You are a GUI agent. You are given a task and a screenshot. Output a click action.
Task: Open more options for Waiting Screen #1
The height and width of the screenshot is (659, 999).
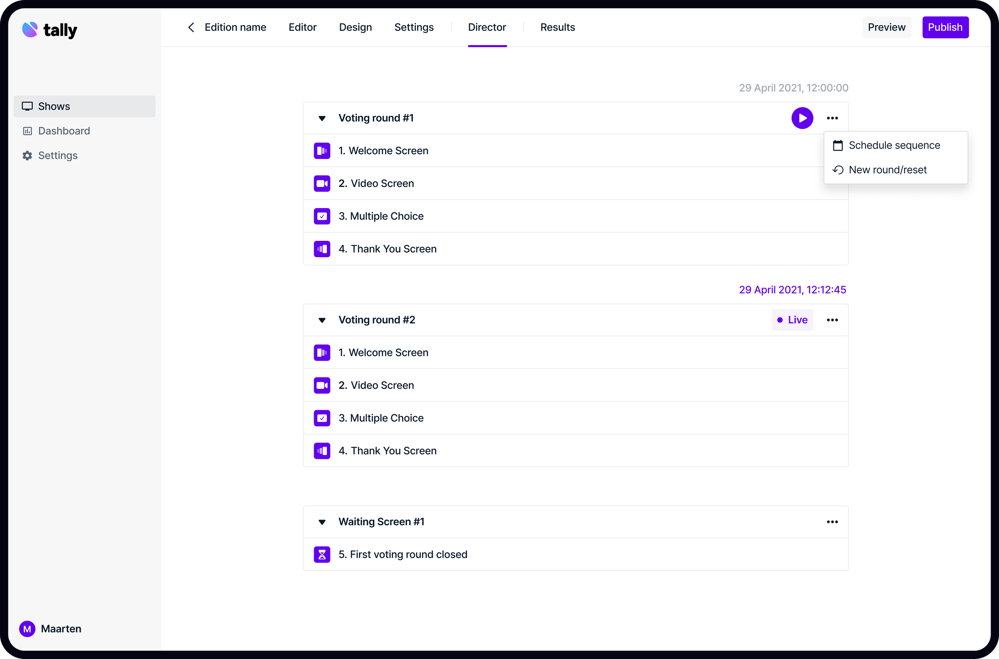(832, 522)
